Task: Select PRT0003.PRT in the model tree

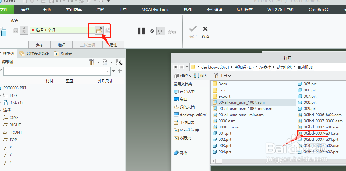Action: point(15,88)
